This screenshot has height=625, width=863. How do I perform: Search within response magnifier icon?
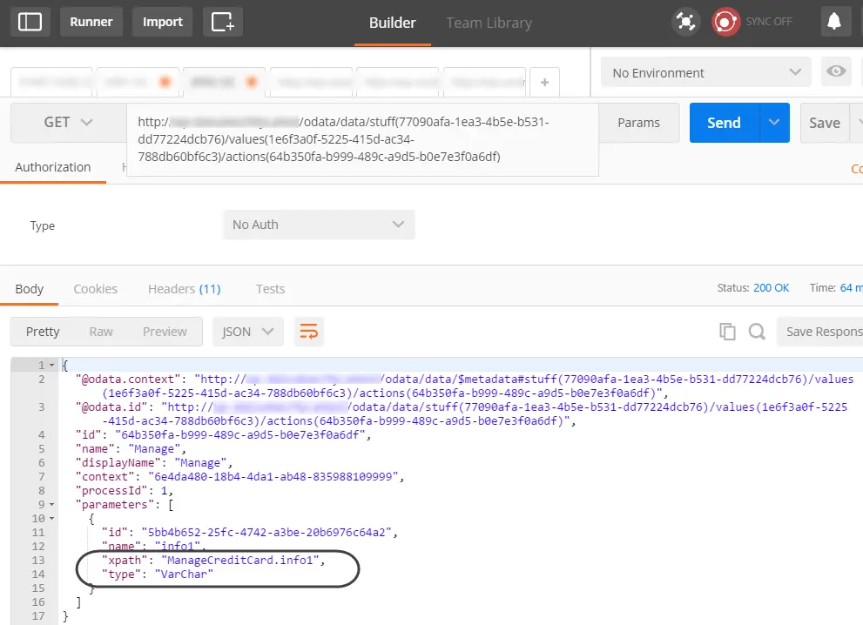point(757,331)
